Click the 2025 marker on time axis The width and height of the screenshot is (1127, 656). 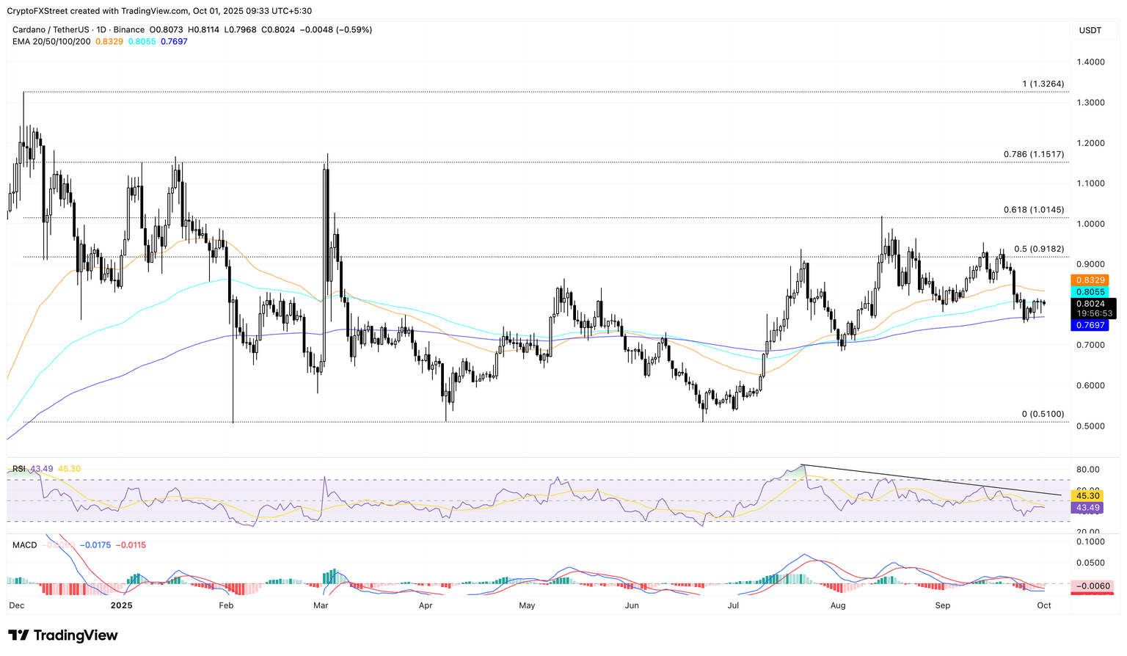(x=121, y=605)
